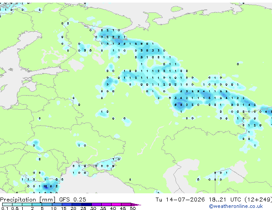This screenshot has height=210, width=272.
Task: Click the "40" legend scale label
Action: tap(113, 208)
